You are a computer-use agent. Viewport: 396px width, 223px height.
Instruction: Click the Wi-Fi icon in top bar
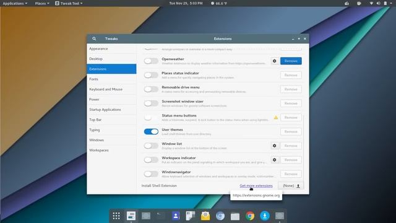point(371,3)
